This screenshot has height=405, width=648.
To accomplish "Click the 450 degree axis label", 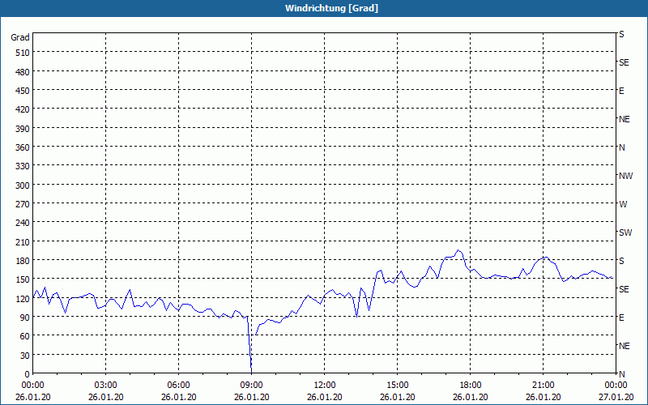I will (x=23, y=91).
